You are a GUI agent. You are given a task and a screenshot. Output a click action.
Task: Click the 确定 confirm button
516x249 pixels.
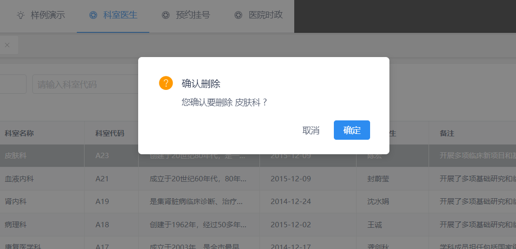[x=352, y=130]
